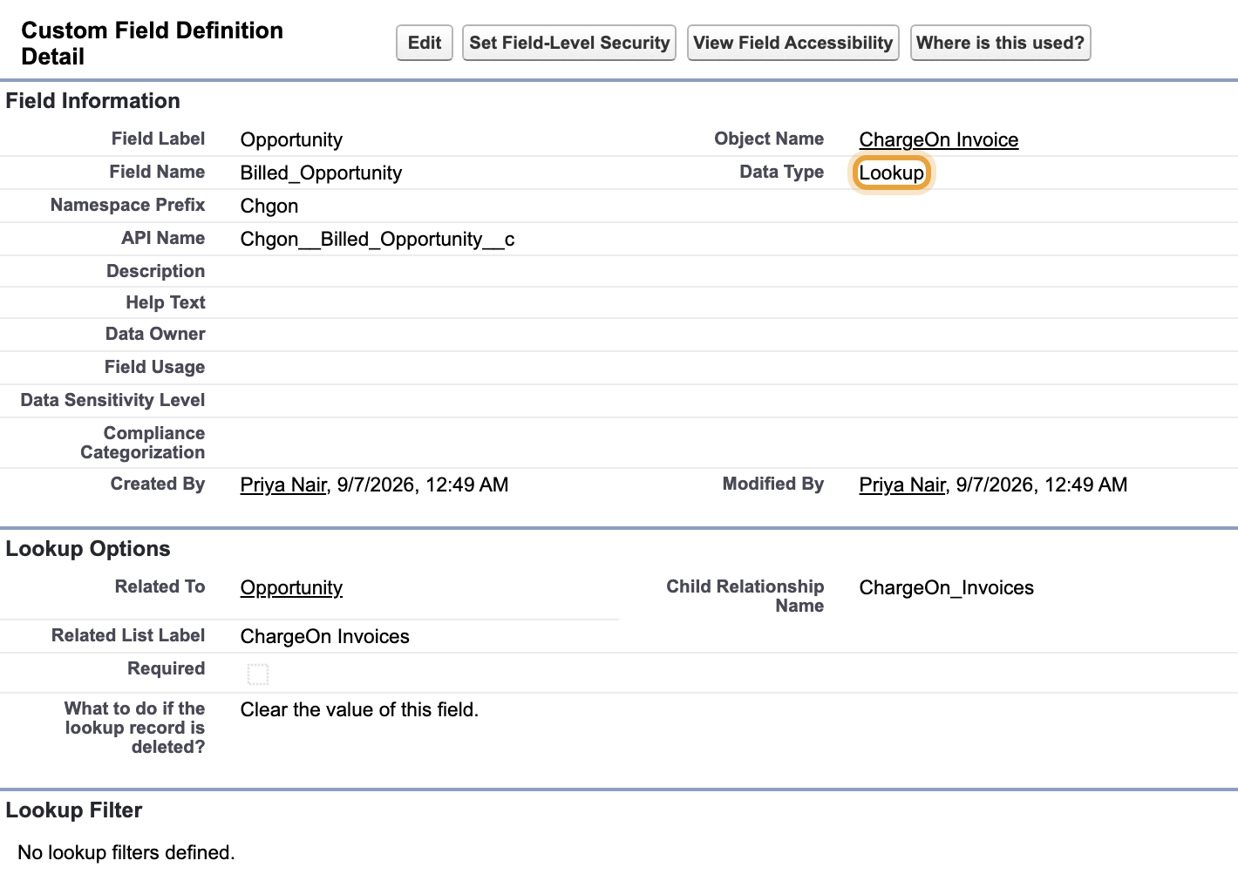Select the Billed_Opportunity field name value
Screen dimensions: 1238x881
pos(321,173)
